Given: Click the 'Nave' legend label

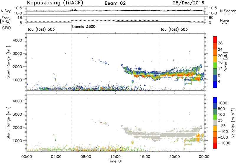Looking at the screenshot, I should coord(224,20).
